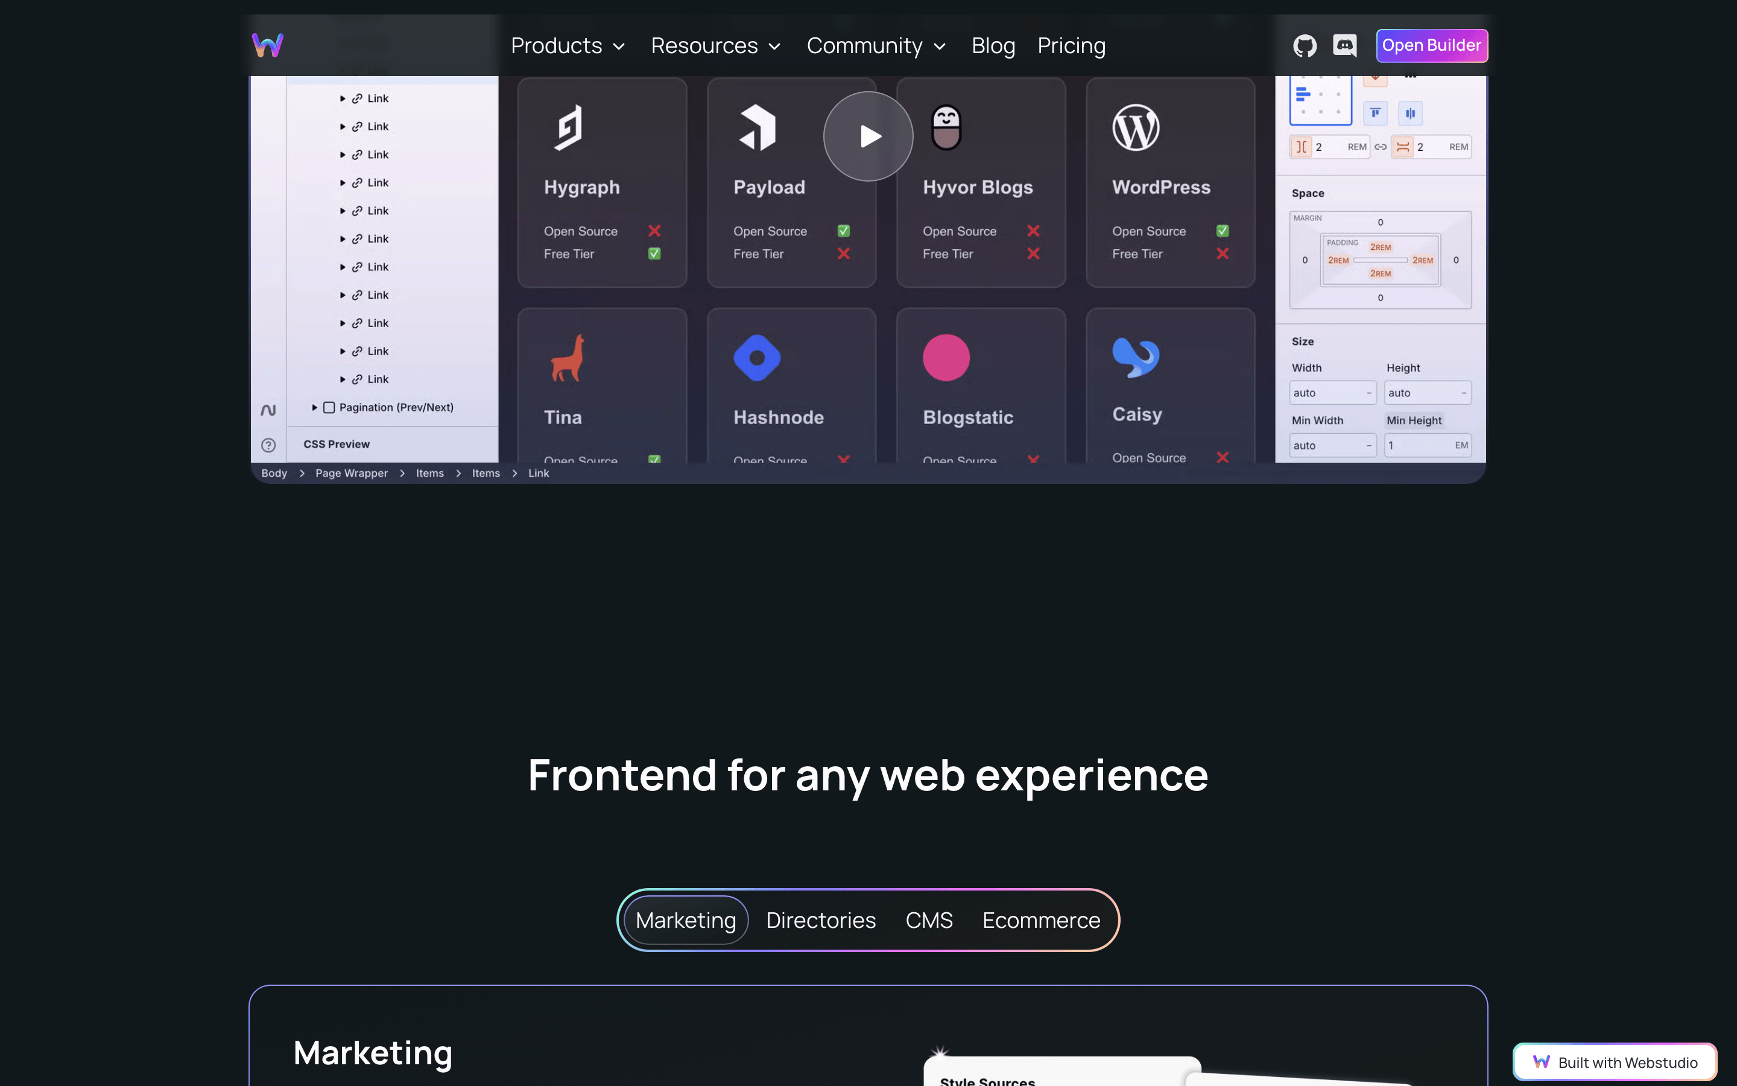Click the top padding 2REM value
Viewport: 1737px width, 1086px height.
click(x=1381, y=247)
